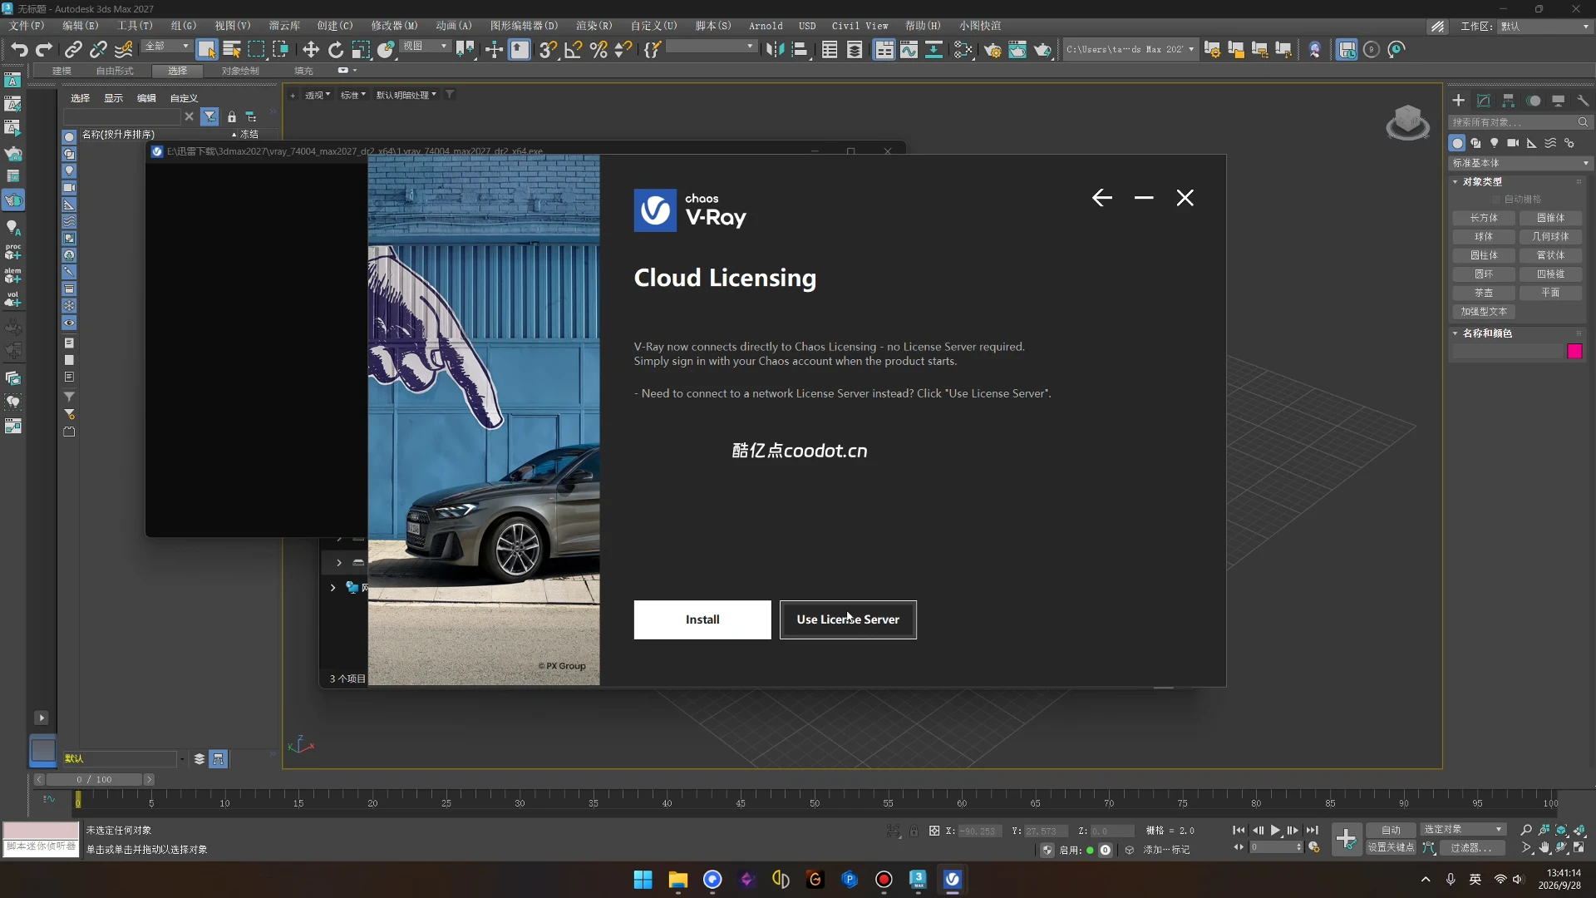
Task: Select the Cameras category icon
Action: coord(1513,143)
